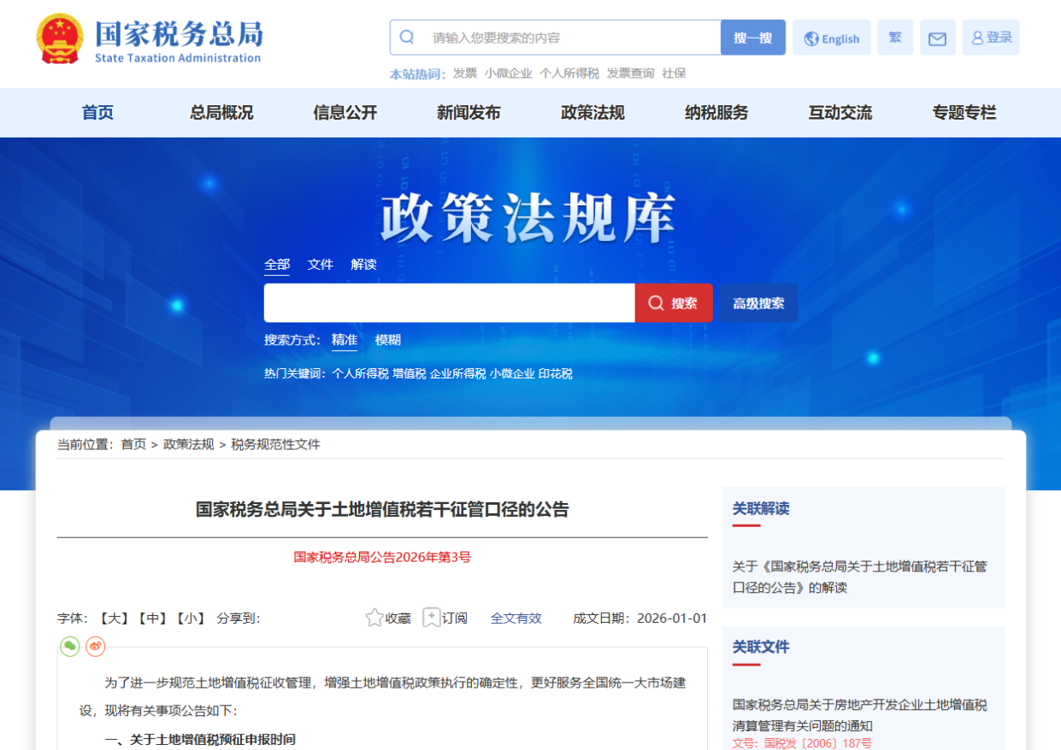This screenshot has width=1061, height=750.
Task: Focus the policy library search input field
Action: (x=449, y=303)
